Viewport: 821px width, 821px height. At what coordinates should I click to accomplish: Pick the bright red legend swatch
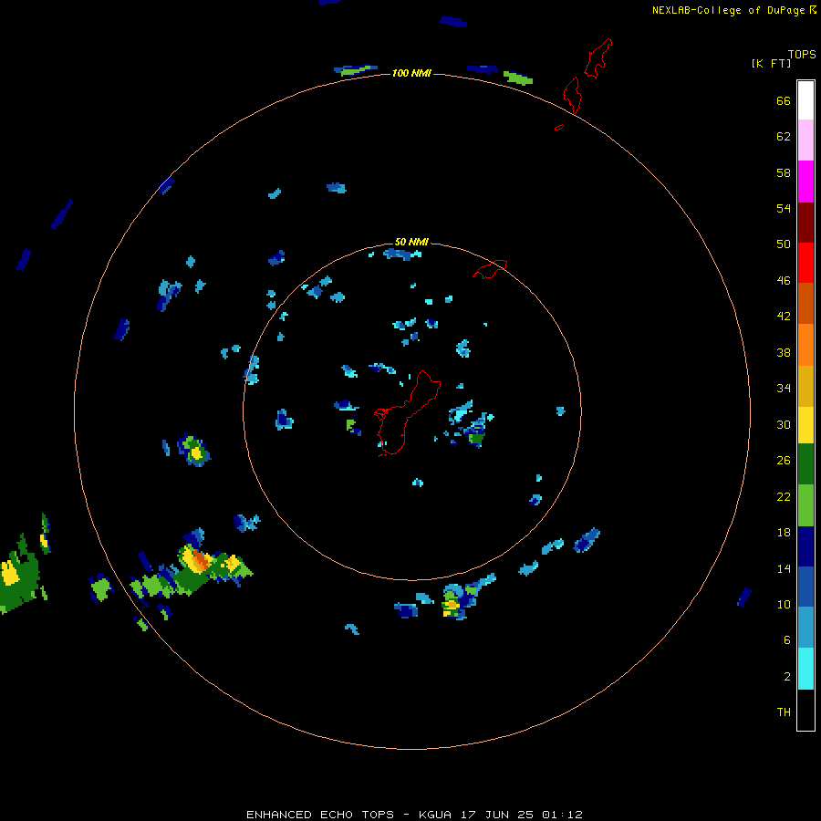point(805,263)
